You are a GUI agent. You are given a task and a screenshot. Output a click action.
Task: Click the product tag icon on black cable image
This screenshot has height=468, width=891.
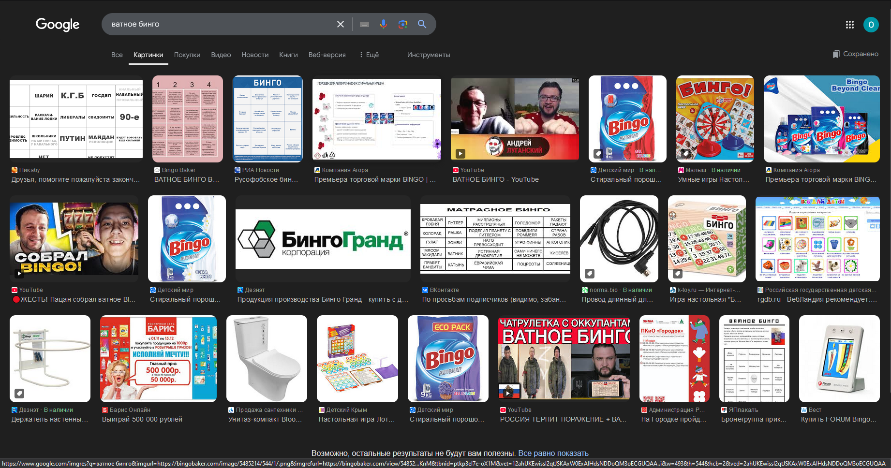(590, 274)
